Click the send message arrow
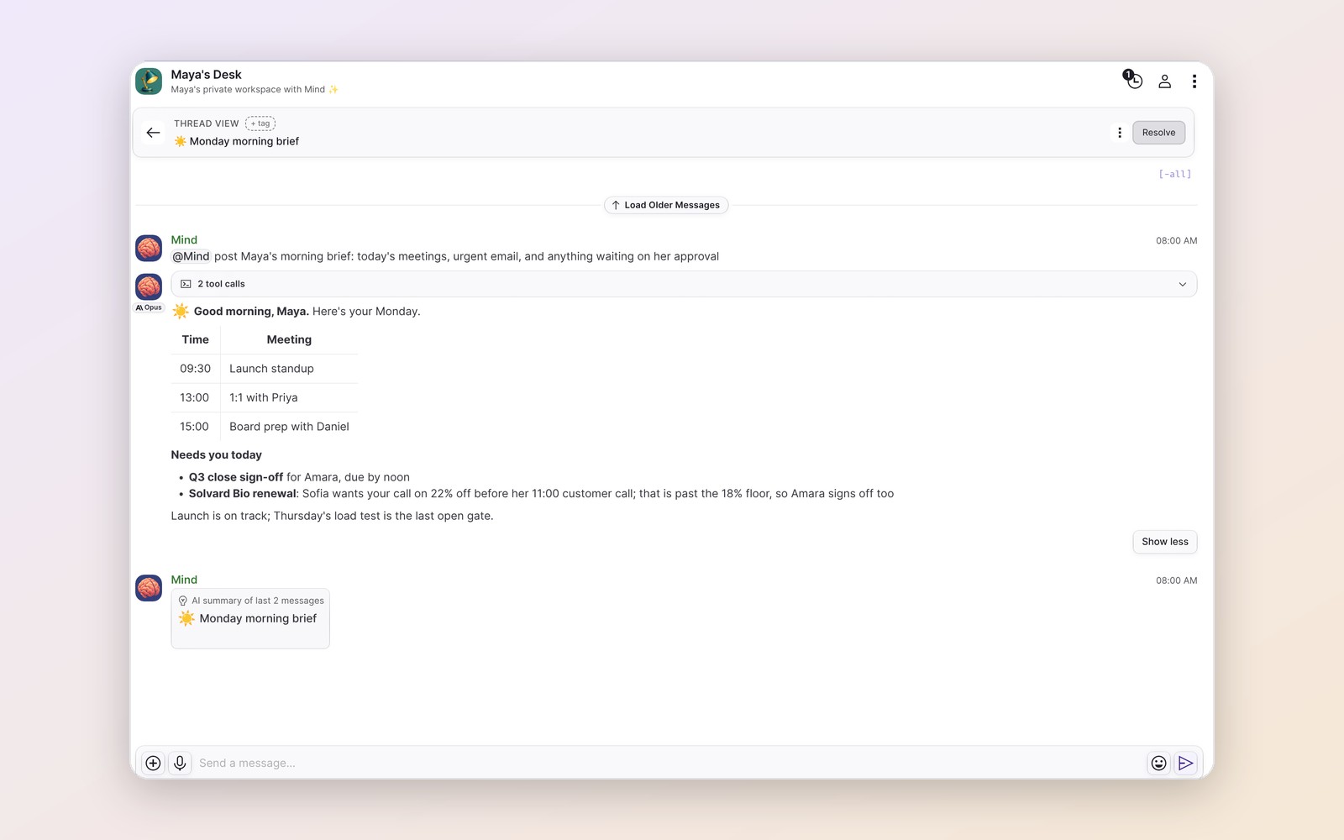 click(1185, 763)
